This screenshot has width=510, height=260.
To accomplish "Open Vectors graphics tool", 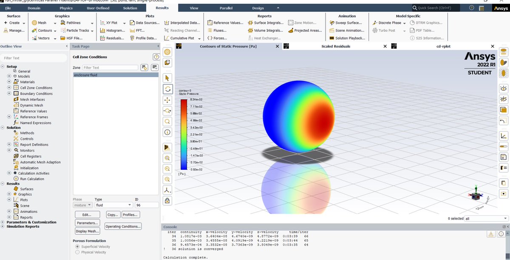I will click(x=41, y=38).
